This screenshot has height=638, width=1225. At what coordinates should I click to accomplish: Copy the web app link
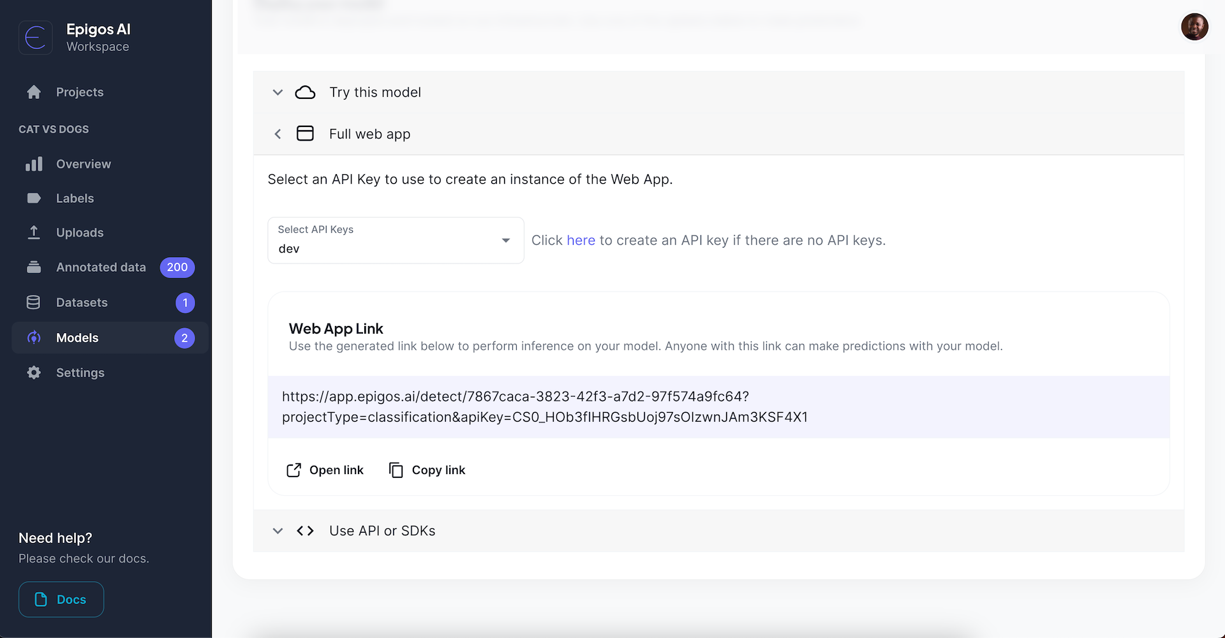426,470
